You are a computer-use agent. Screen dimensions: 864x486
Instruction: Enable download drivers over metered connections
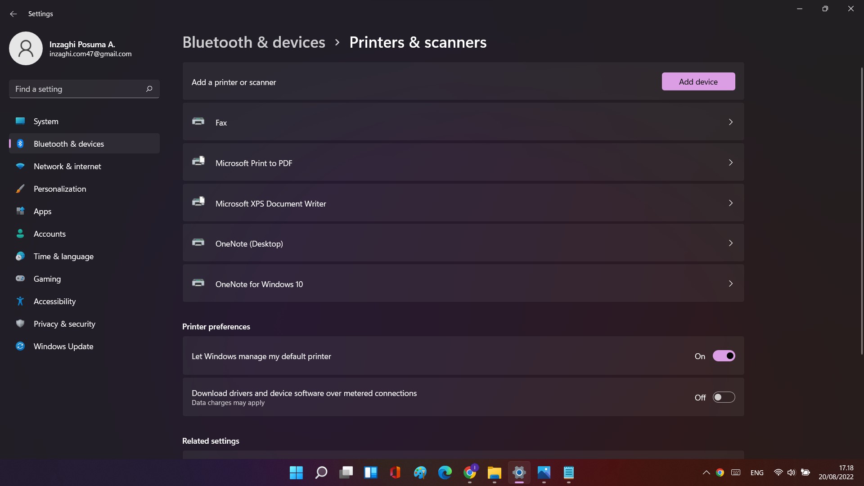(724, 397)
